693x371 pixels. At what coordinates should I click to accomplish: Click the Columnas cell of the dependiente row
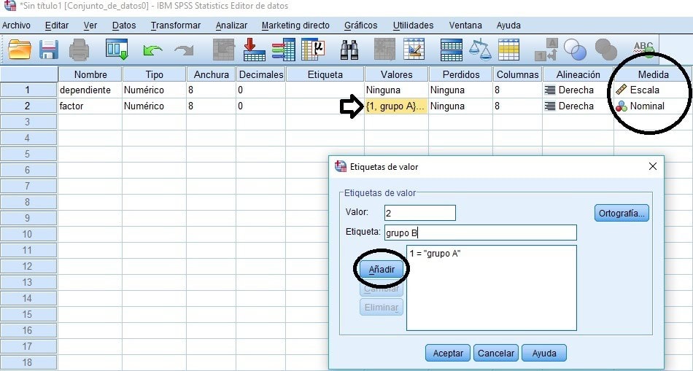(x=517, y=90)
